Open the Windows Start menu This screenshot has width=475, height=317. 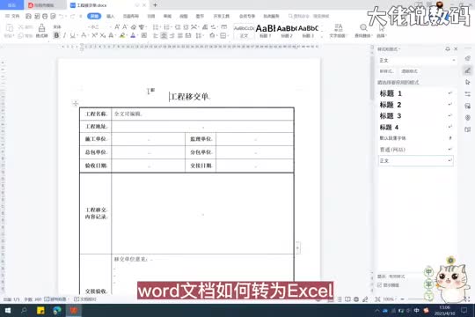point(8,310)
